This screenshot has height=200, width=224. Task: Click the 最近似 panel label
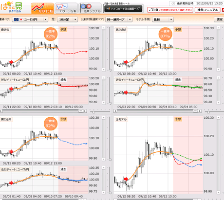5,30
